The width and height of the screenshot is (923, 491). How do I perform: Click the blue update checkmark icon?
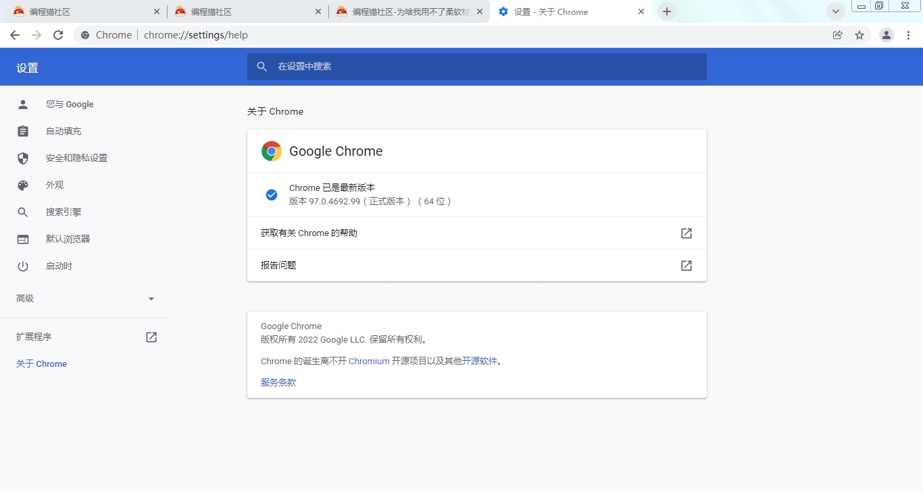click(272, 195)
